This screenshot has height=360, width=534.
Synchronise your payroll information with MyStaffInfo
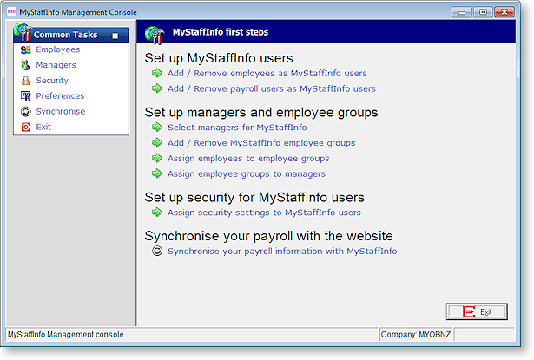click(x=282, y=252)
